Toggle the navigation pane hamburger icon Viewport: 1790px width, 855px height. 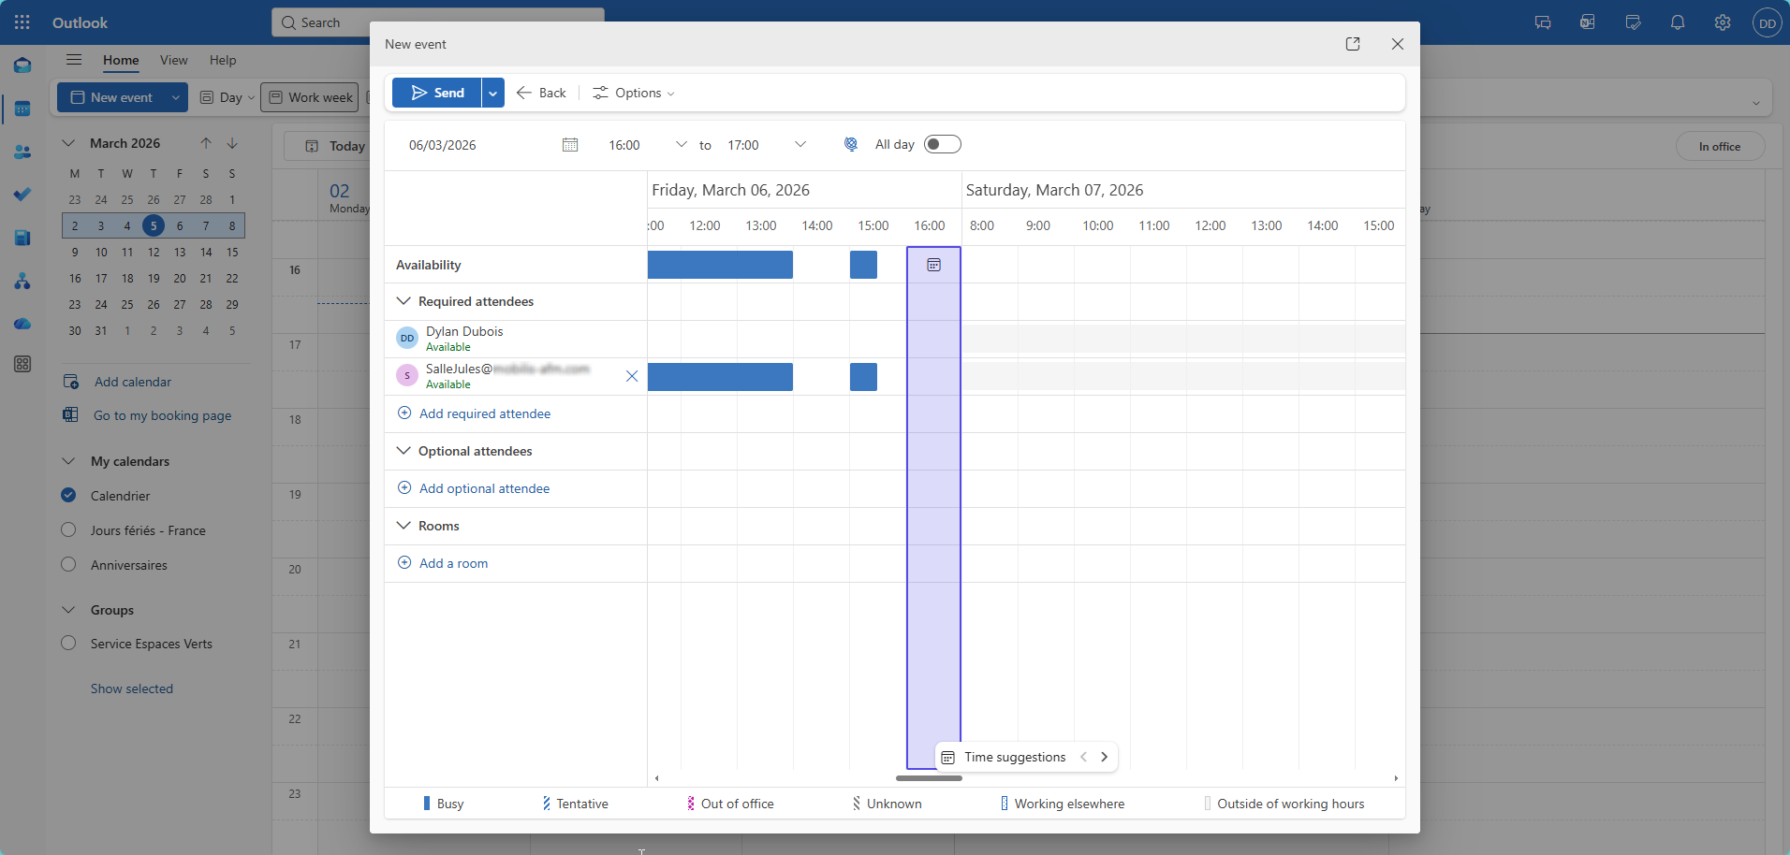point(74,60)
